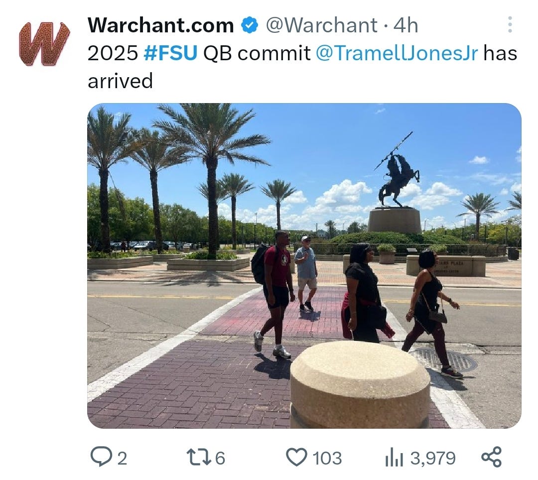Click the reply count 2
This screenshot has height=480, width=538.
122,458
